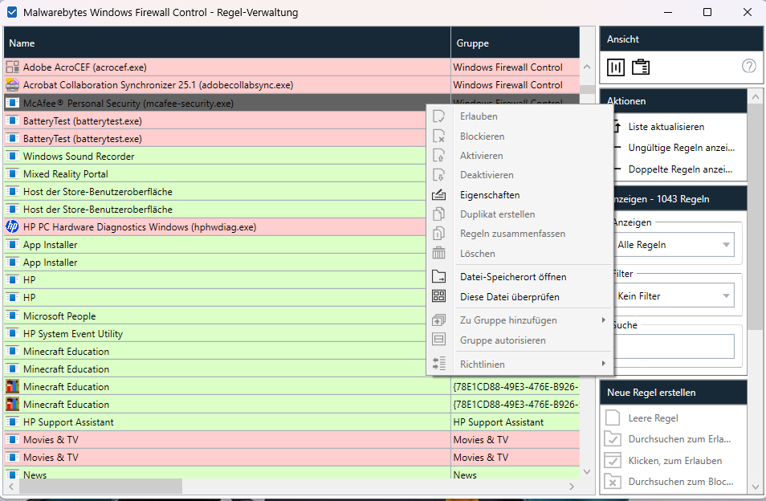
Task: Select Löschen in the context menu
Action: [x=477, y=254]
